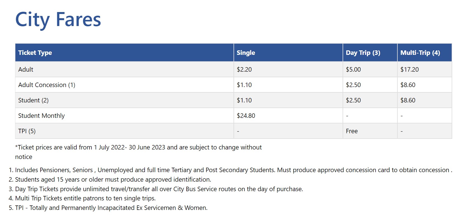Screen dimensions: 469x220
Task: Click the City Fares page heading
Action: (58, 20)
